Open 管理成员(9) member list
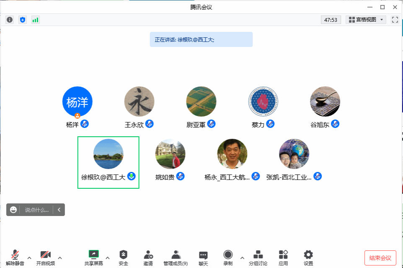The width and height of the screenshot is (403, 268). point(176,257)
